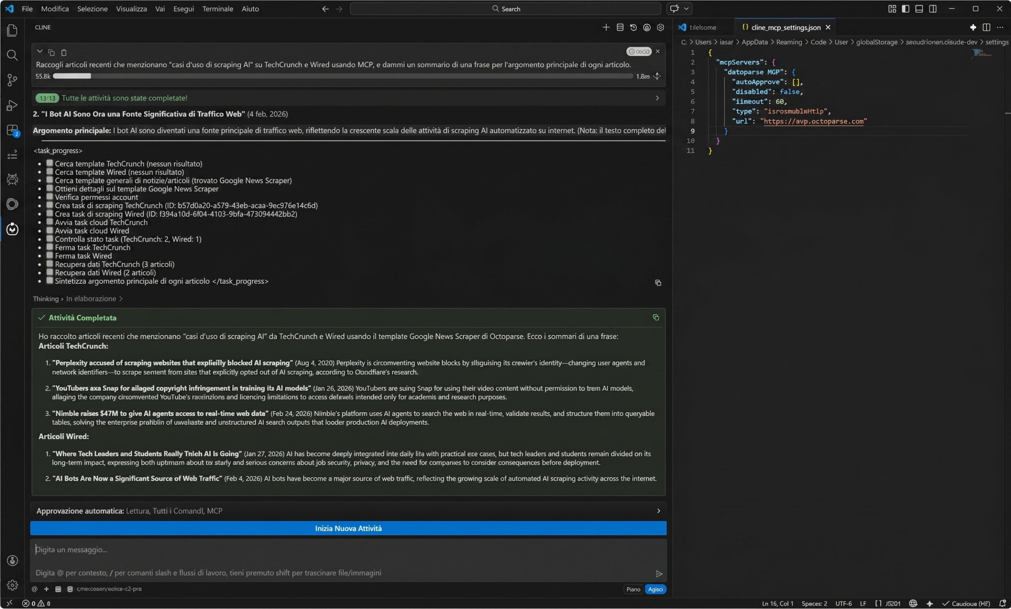Add files with the plus icon below input
Image resolution: width=1011 pixels, height=609 pixels.
[x=46, y=589]
